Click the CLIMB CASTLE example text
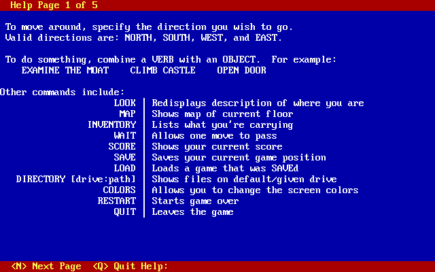The height and width of the screenshot is (272, 435). [163, 70]
